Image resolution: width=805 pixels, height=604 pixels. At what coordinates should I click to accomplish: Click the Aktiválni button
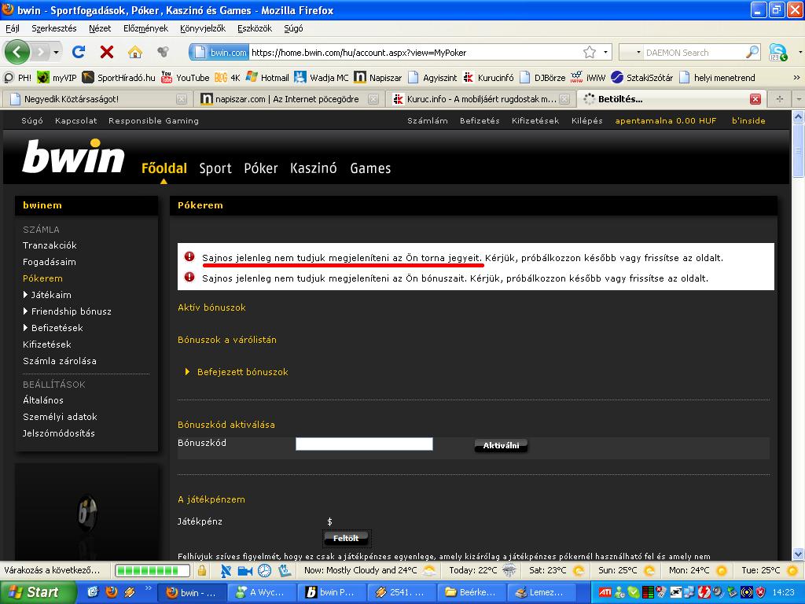pyautogui.click(x=501, y=445)
